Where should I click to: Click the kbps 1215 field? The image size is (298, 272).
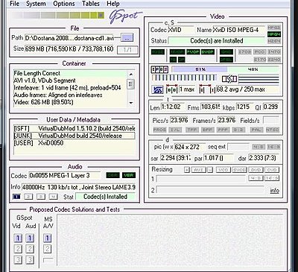pos(244,107)
